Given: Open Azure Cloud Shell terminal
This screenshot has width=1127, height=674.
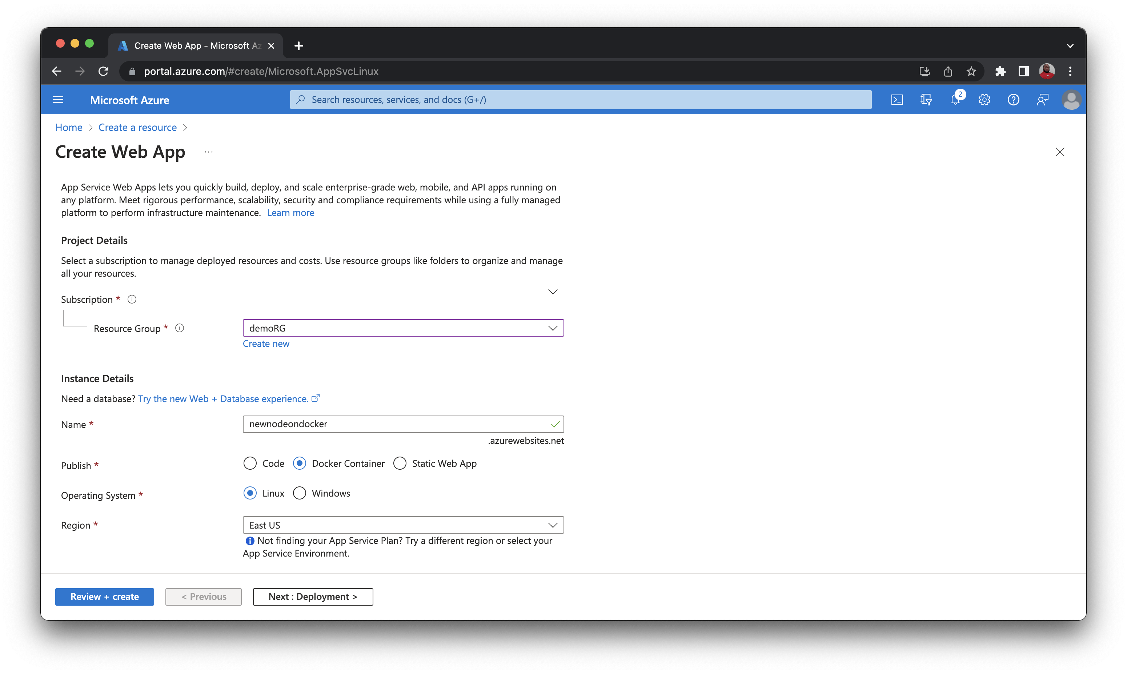Looking at the screenshot, I should pos(897,100).
